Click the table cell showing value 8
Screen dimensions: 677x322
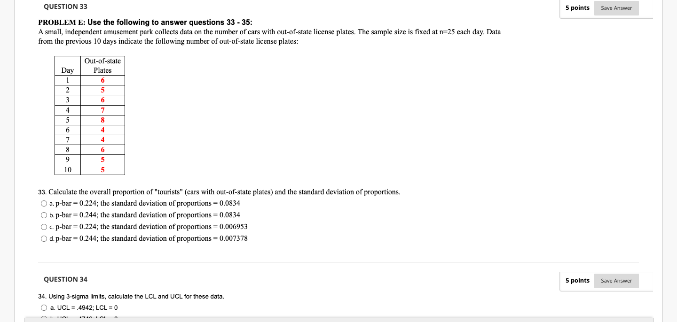102,120
